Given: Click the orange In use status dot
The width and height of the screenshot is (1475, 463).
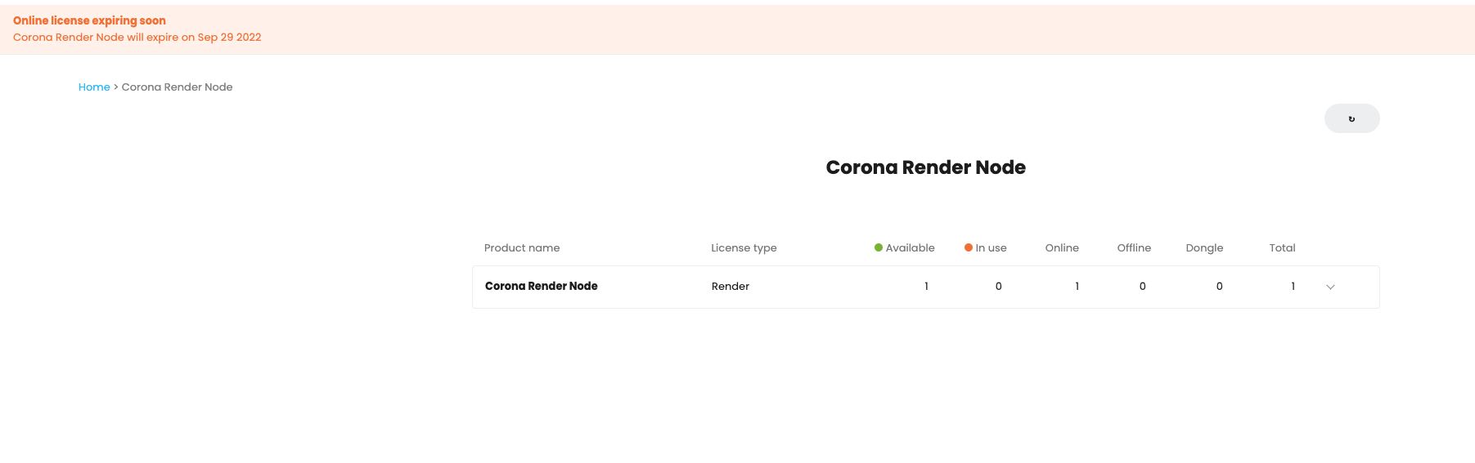Looking at the screenshot, I should coord(969,247).
